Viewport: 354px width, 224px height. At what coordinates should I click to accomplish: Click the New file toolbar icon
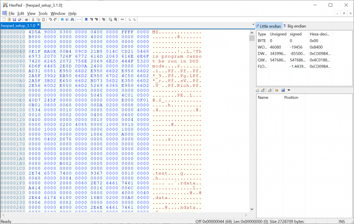(3, 19)
